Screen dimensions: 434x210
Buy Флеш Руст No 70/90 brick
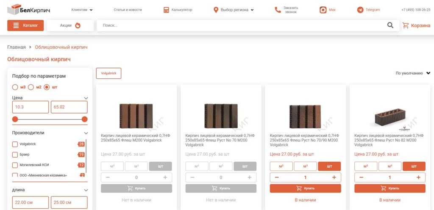point(305,188)
